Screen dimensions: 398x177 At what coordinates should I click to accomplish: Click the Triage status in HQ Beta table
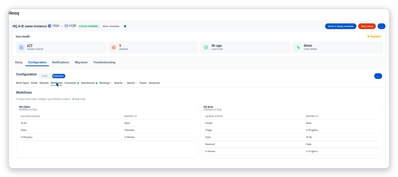tap(208, 130)
